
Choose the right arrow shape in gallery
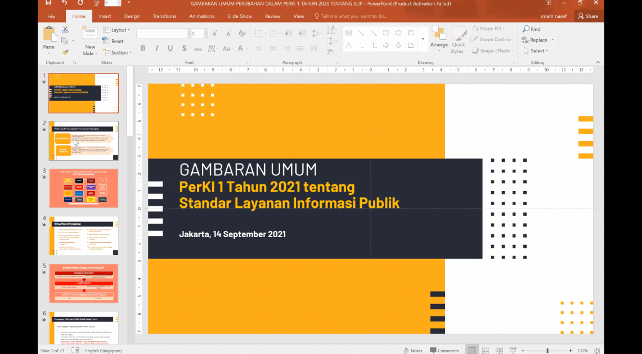pyautogui.click(x=386, y=46)
